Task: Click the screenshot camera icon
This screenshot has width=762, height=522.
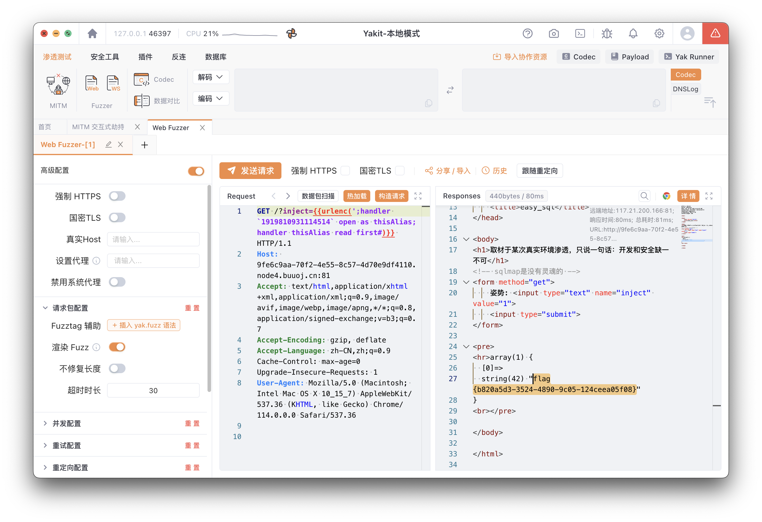Action: [554, 33]
